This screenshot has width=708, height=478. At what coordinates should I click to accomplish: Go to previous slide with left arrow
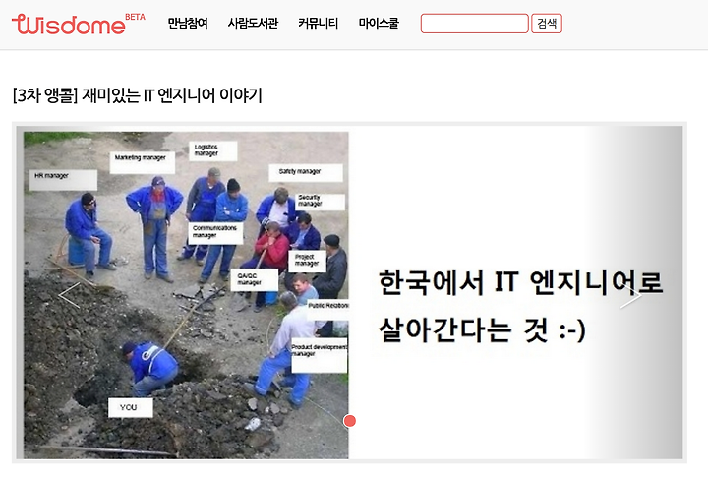[69, 295]
